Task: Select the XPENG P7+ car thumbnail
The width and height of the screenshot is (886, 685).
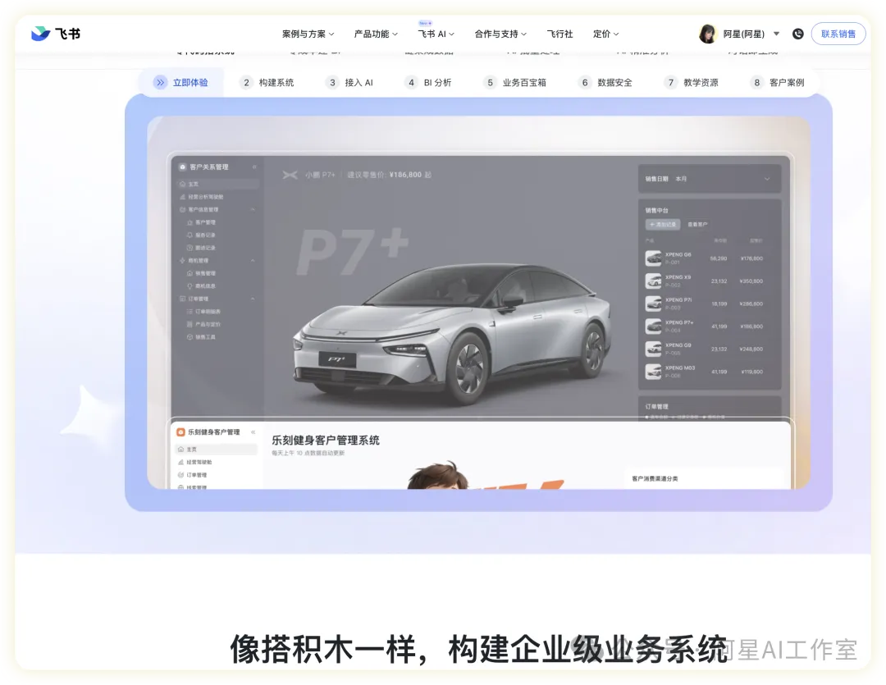Action: [x=653, y=327]
